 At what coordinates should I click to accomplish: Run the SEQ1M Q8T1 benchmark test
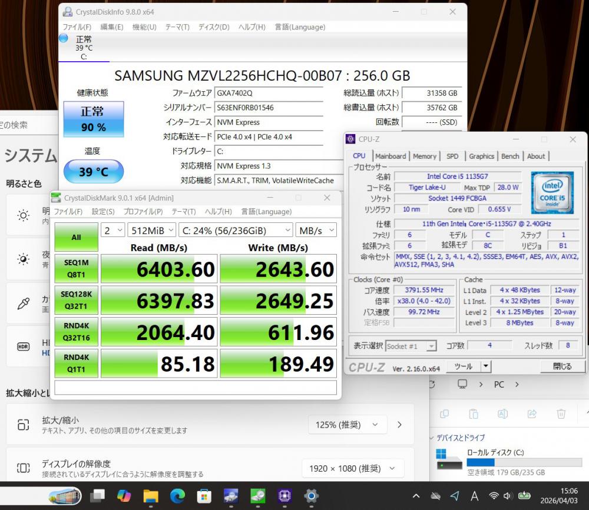[77, 269]
